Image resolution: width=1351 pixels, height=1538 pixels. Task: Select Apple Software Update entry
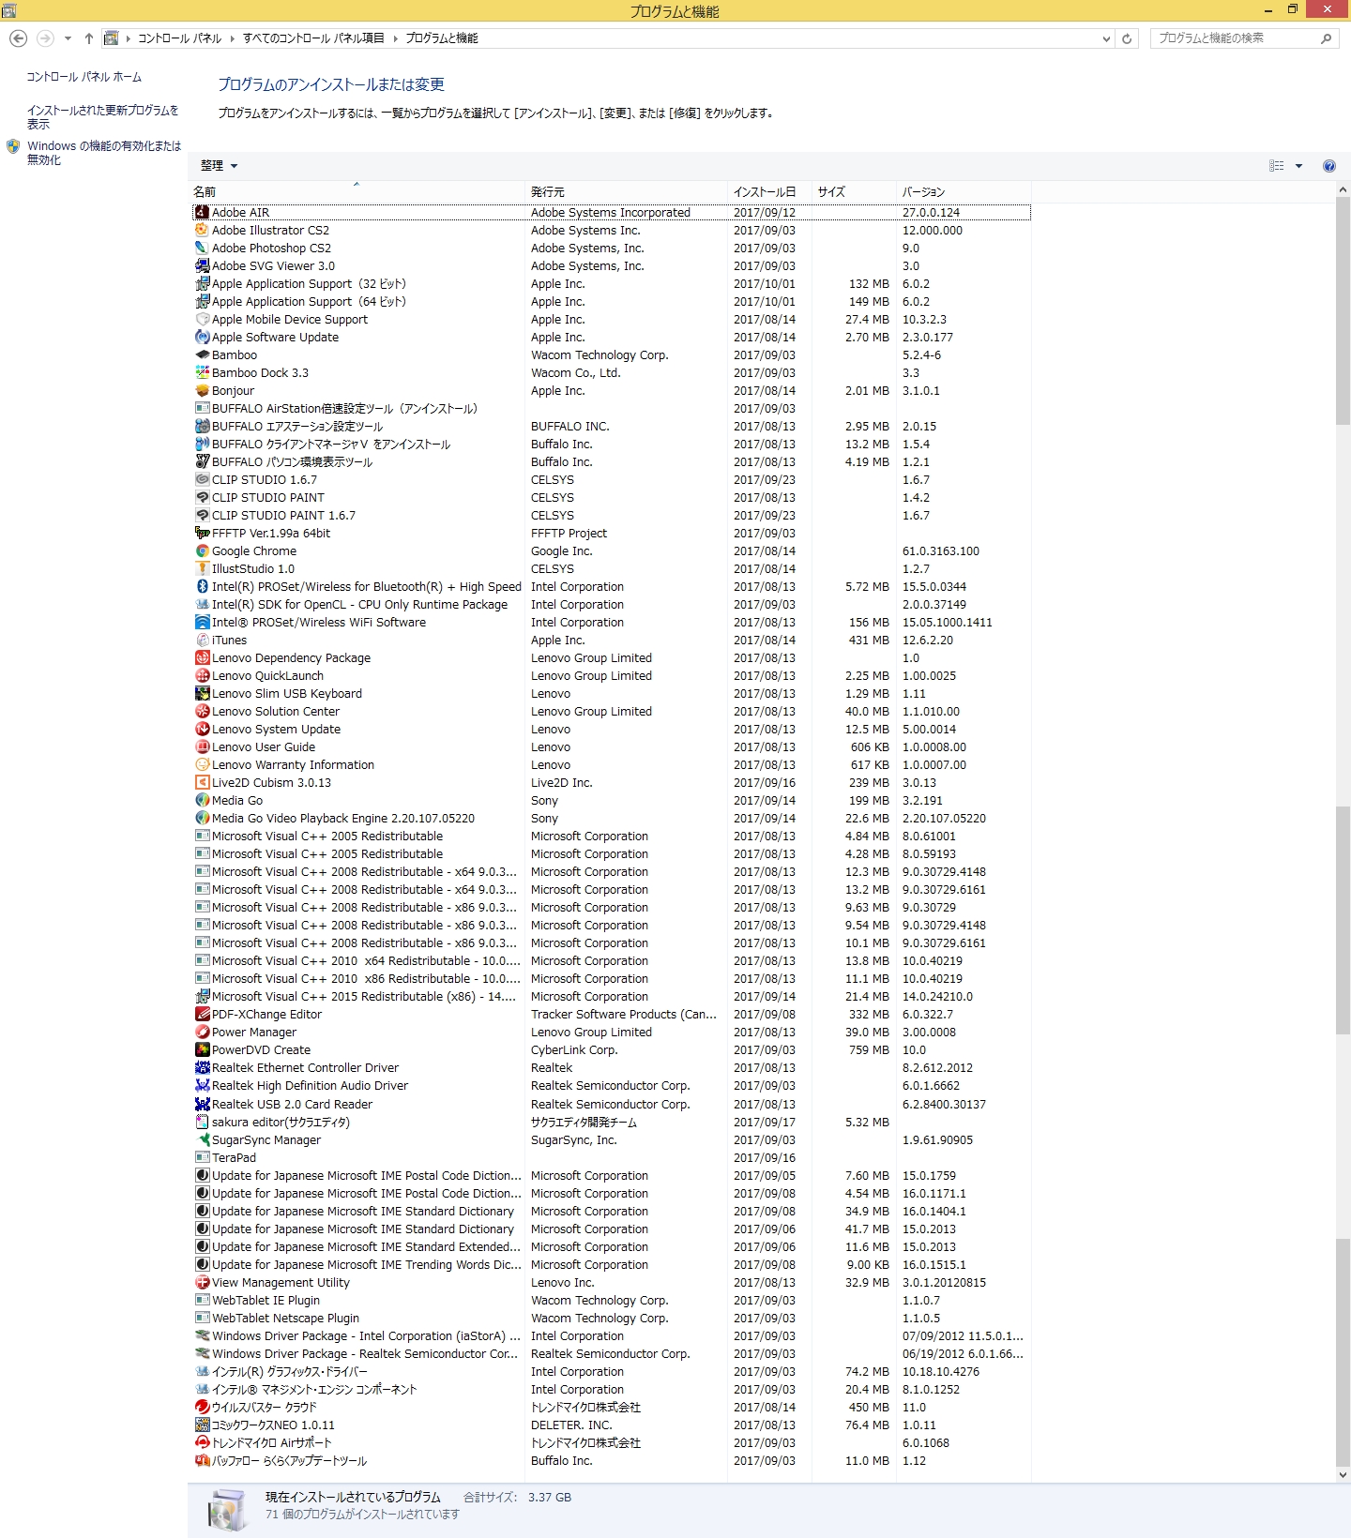pyautogui.click(x=612, y=338)
